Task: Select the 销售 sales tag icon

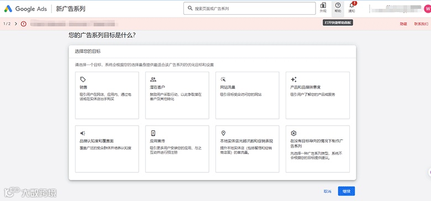Action: click(x=83, y=79)
